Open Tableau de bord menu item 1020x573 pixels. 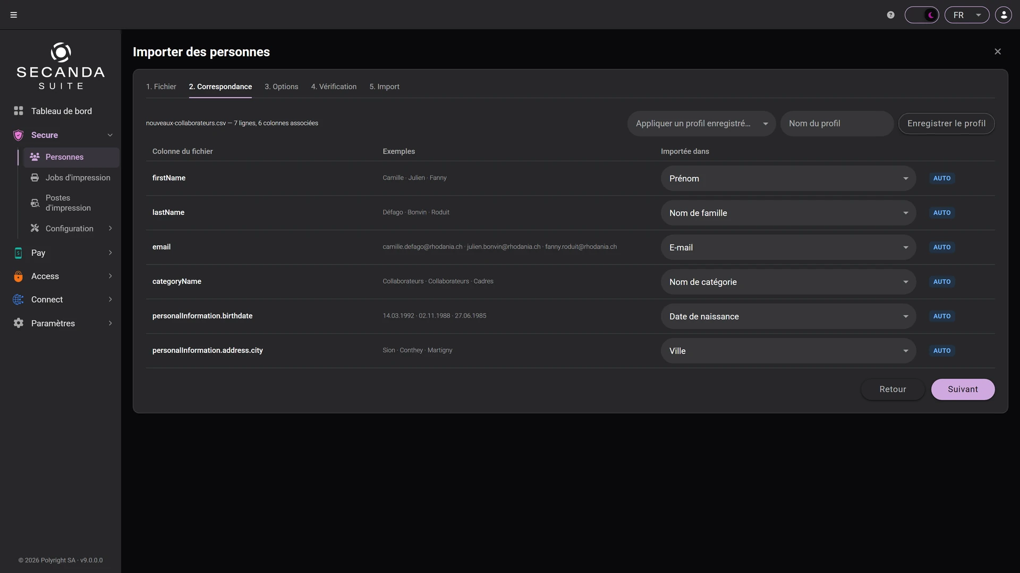point(61,111)
